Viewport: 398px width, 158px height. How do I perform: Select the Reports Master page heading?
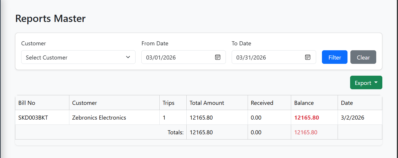click(50, 18)
